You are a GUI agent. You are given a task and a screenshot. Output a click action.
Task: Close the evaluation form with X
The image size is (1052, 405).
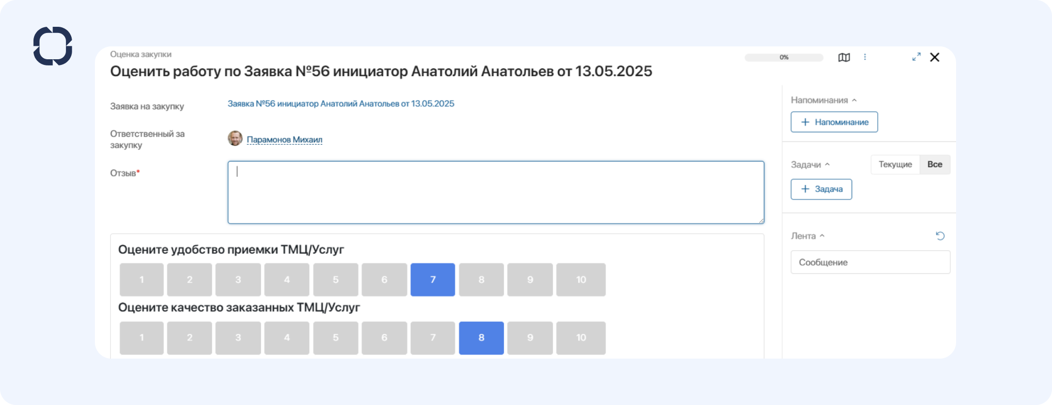point(934,57)
